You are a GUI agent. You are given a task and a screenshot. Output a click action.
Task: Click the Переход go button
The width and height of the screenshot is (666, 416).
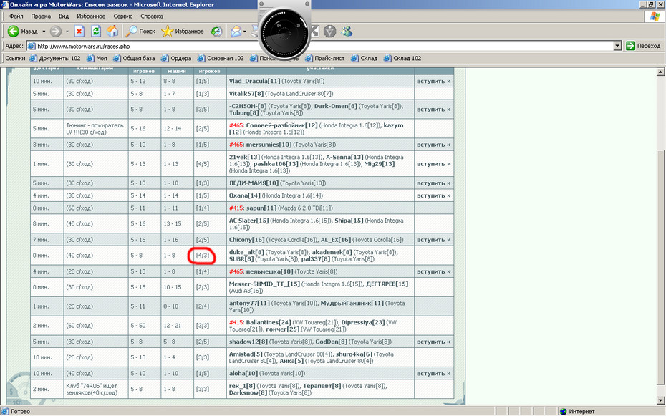tap(643, 46)
